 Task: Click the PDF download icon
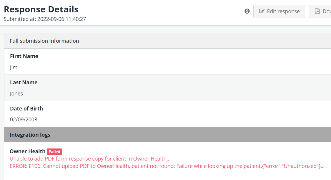317,11
